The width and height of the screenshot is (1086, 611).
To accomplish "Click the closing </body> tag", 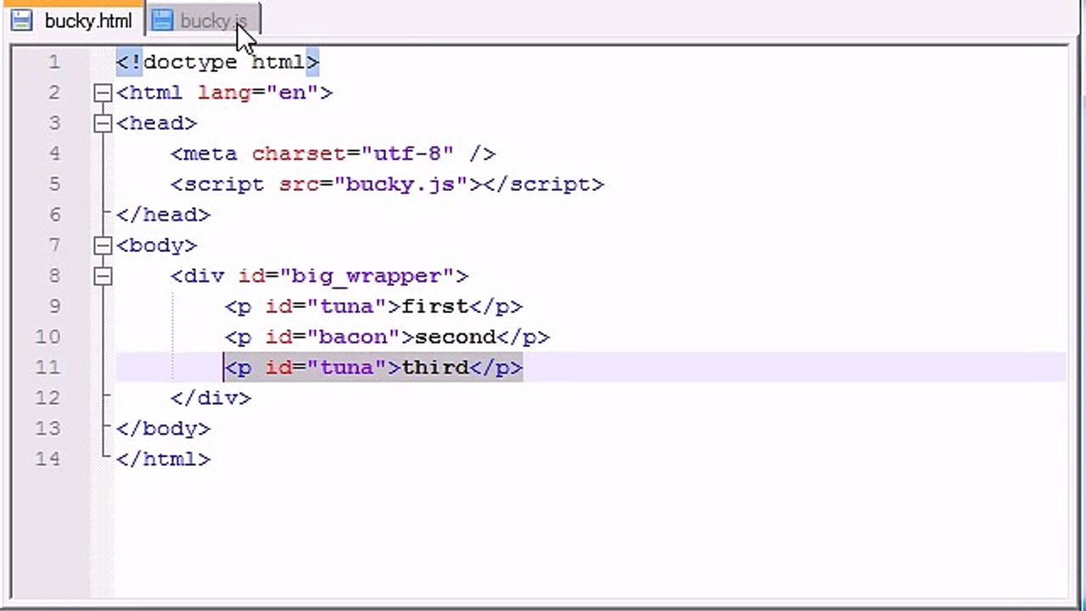I will (164, 429).
